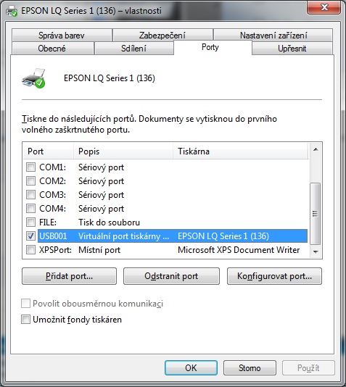Open the Upřesnit tab
Viewport: 346px width, 387px height.
292,49
